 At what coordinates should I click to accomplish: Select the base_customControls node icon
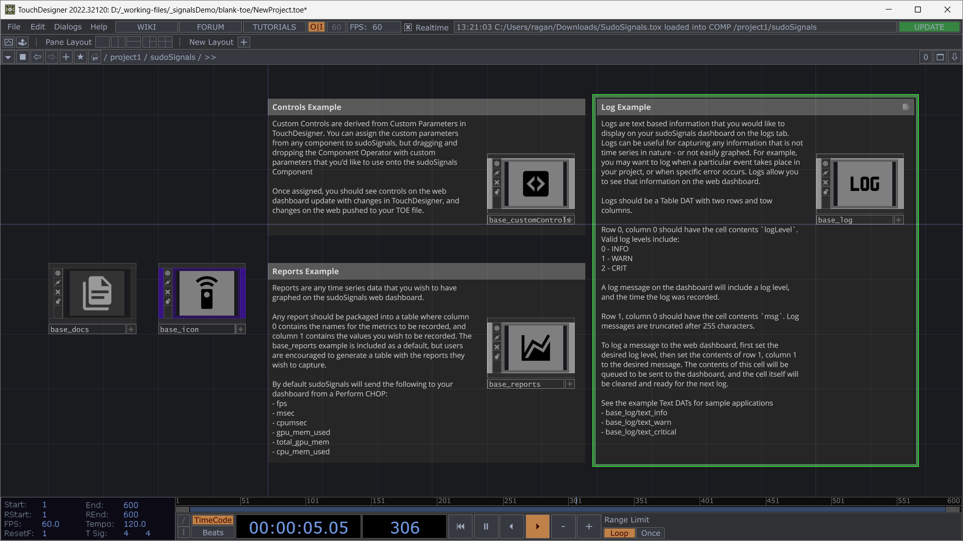(536, 183)
